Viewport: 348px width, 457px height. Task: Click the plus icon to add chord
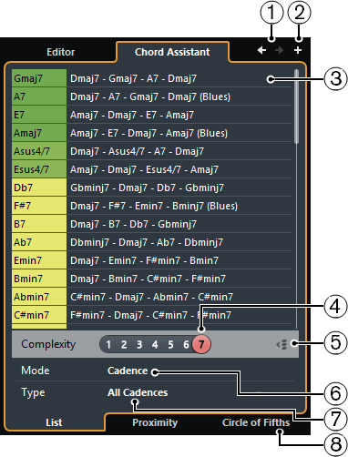click(x=298, y=50)
